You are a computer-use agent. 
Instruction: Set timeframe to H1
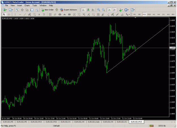(x=154, y=14)
